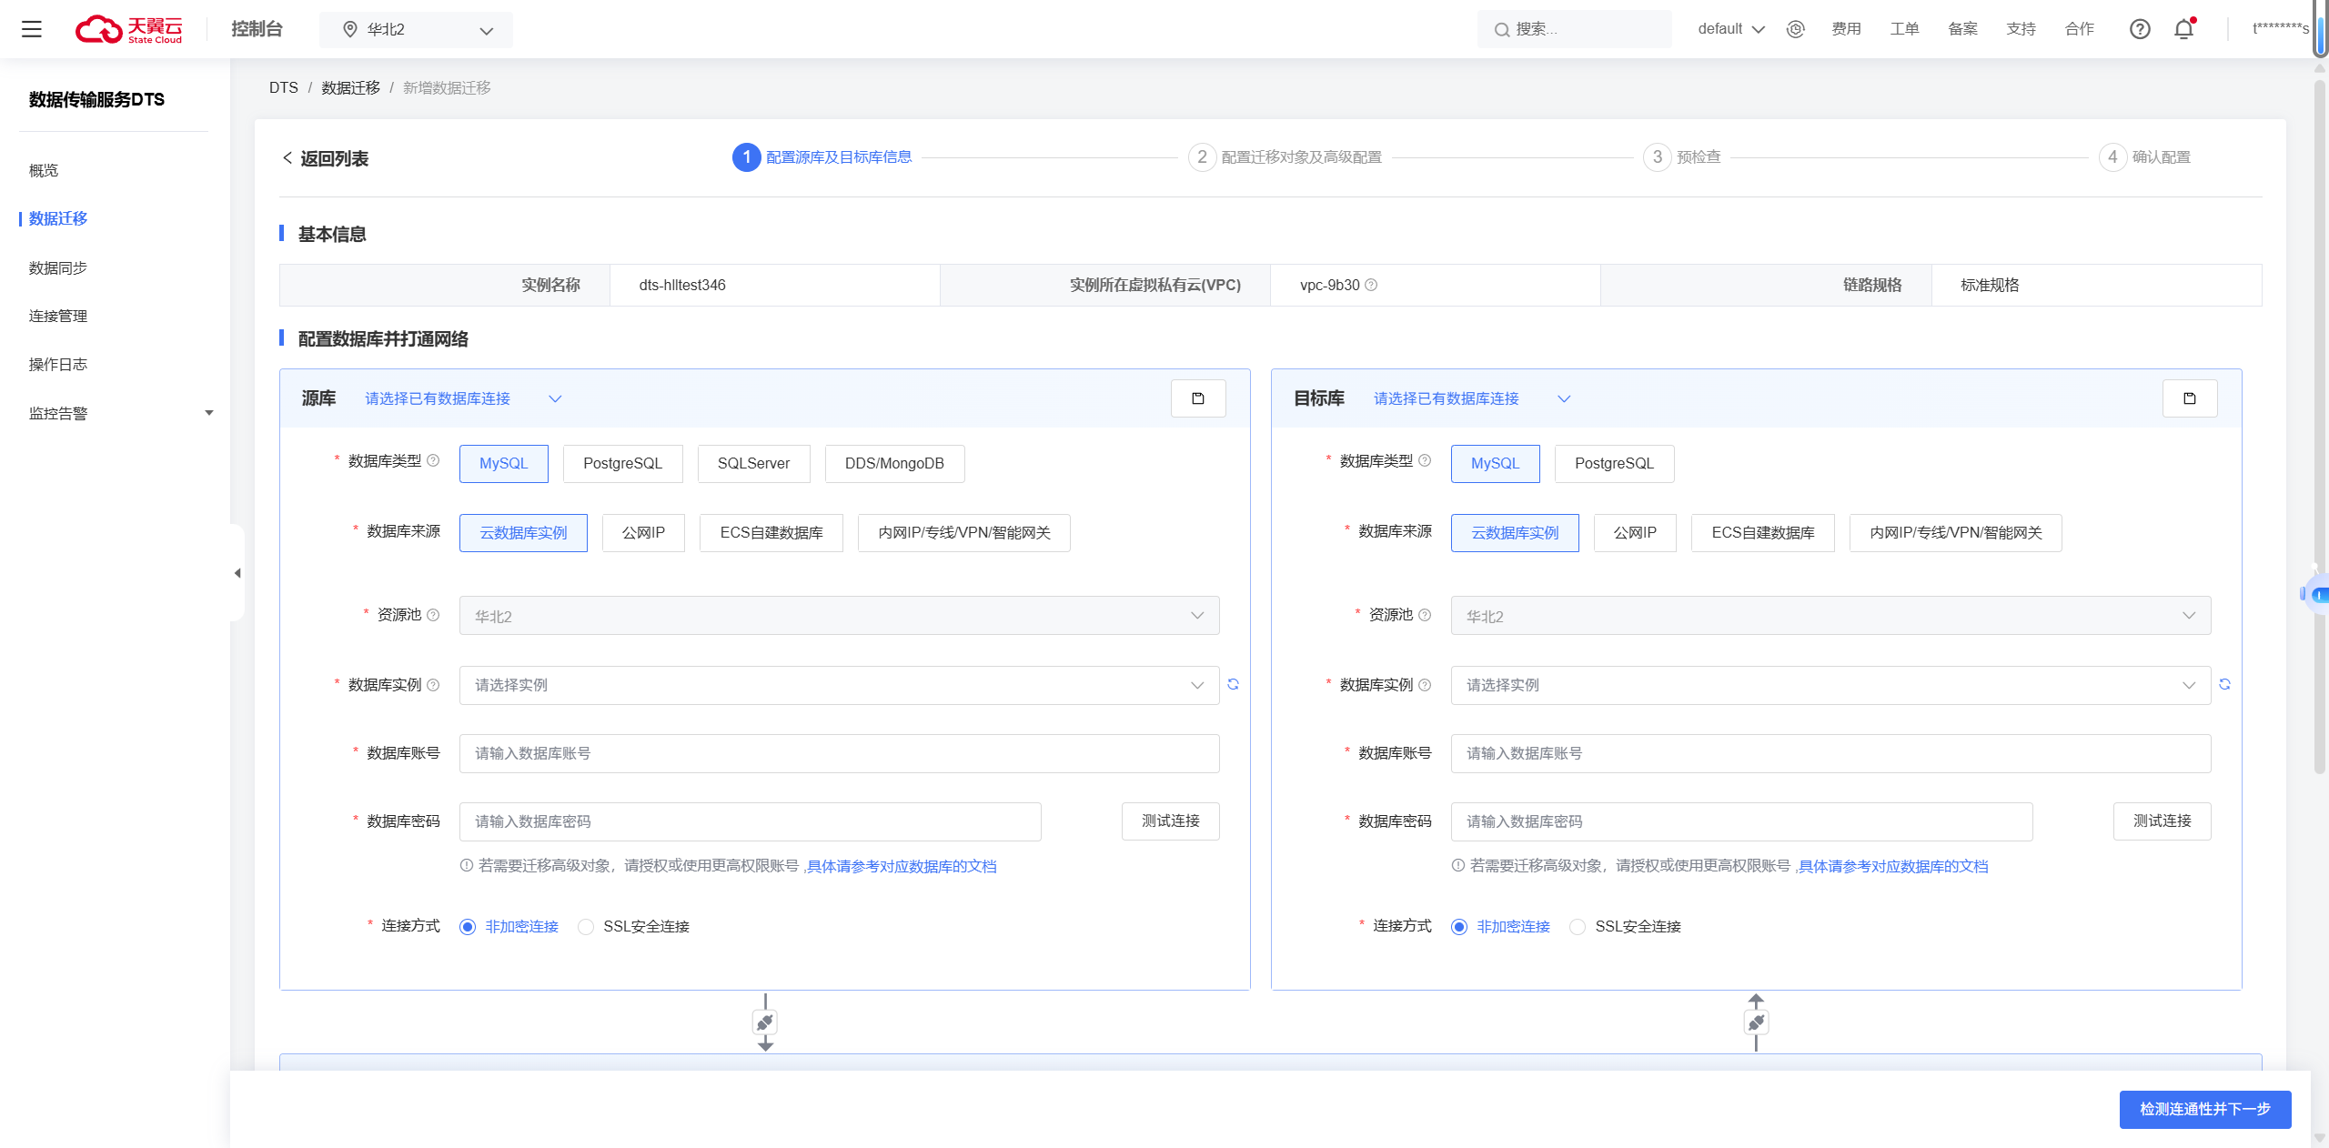Open 费用 in the top bar
This screenshot has height=1148, width=2329.
(x=1846, y=29)
